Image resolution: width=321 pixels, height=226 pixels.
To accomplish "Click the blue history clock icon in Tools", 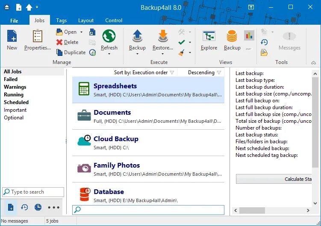I will [264, 42].
